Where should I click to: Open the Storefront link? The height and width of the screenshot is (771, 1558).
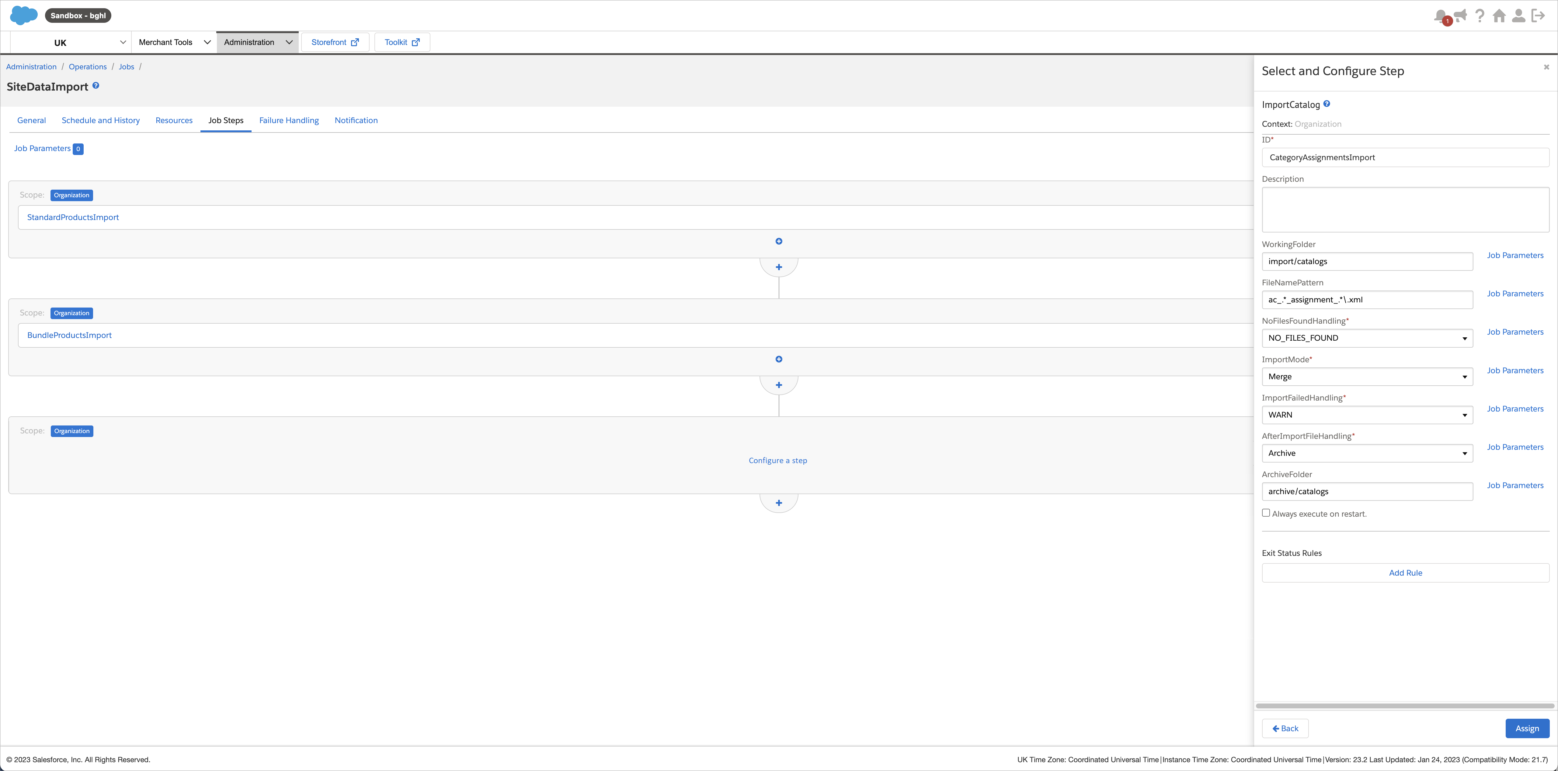tap(335, 42)
